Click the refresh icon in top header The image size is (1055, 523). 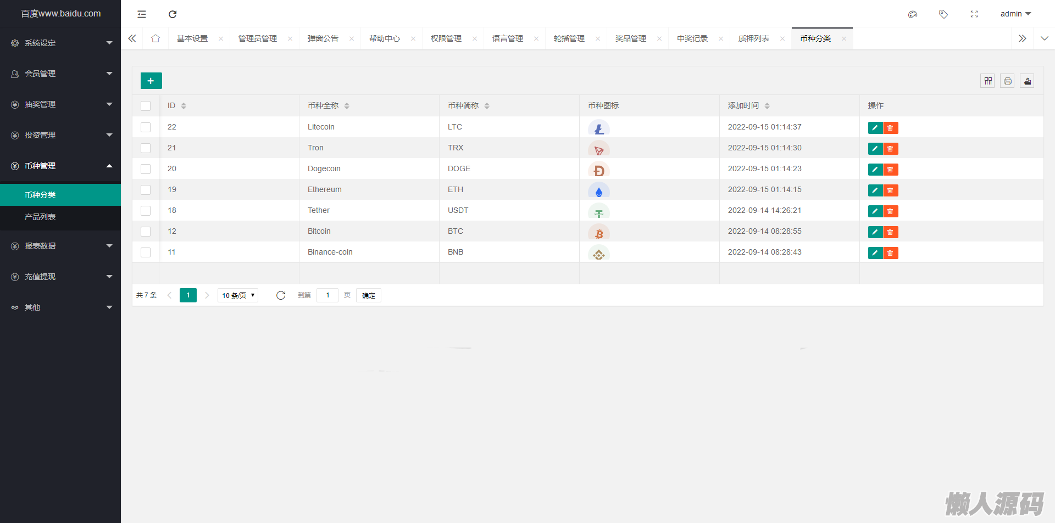pos(173,14)
